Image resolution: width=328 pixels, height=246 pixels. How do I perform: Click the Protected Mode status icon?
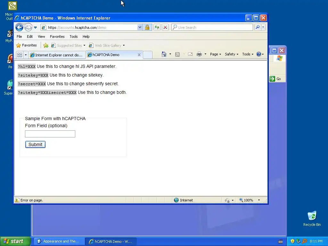[x=227, y=201]
